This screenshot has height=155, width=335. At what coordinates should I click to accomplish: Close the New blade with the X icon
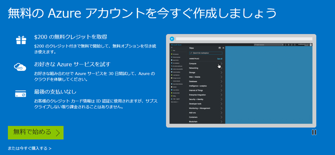pyautogui.click(x=223, y=48)
